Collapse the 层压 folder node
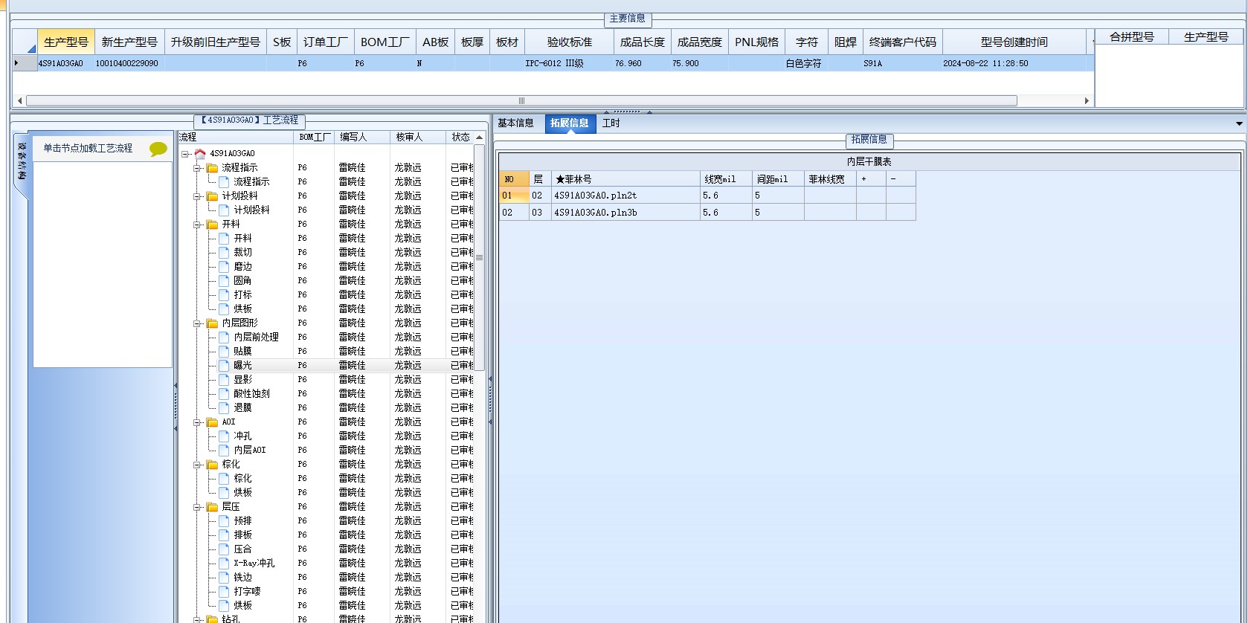This screenshot has height=623, width=1248. pyautogui.click(x=197, y=507)
